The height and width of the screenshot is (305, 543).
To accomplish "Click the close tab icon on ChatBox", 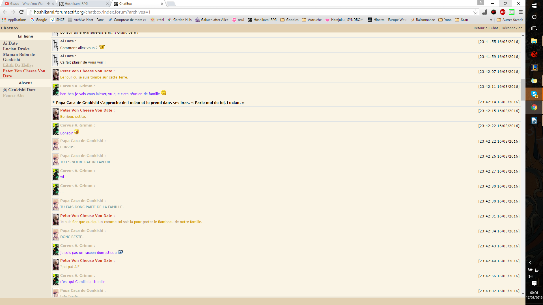I will pos(161,4).
